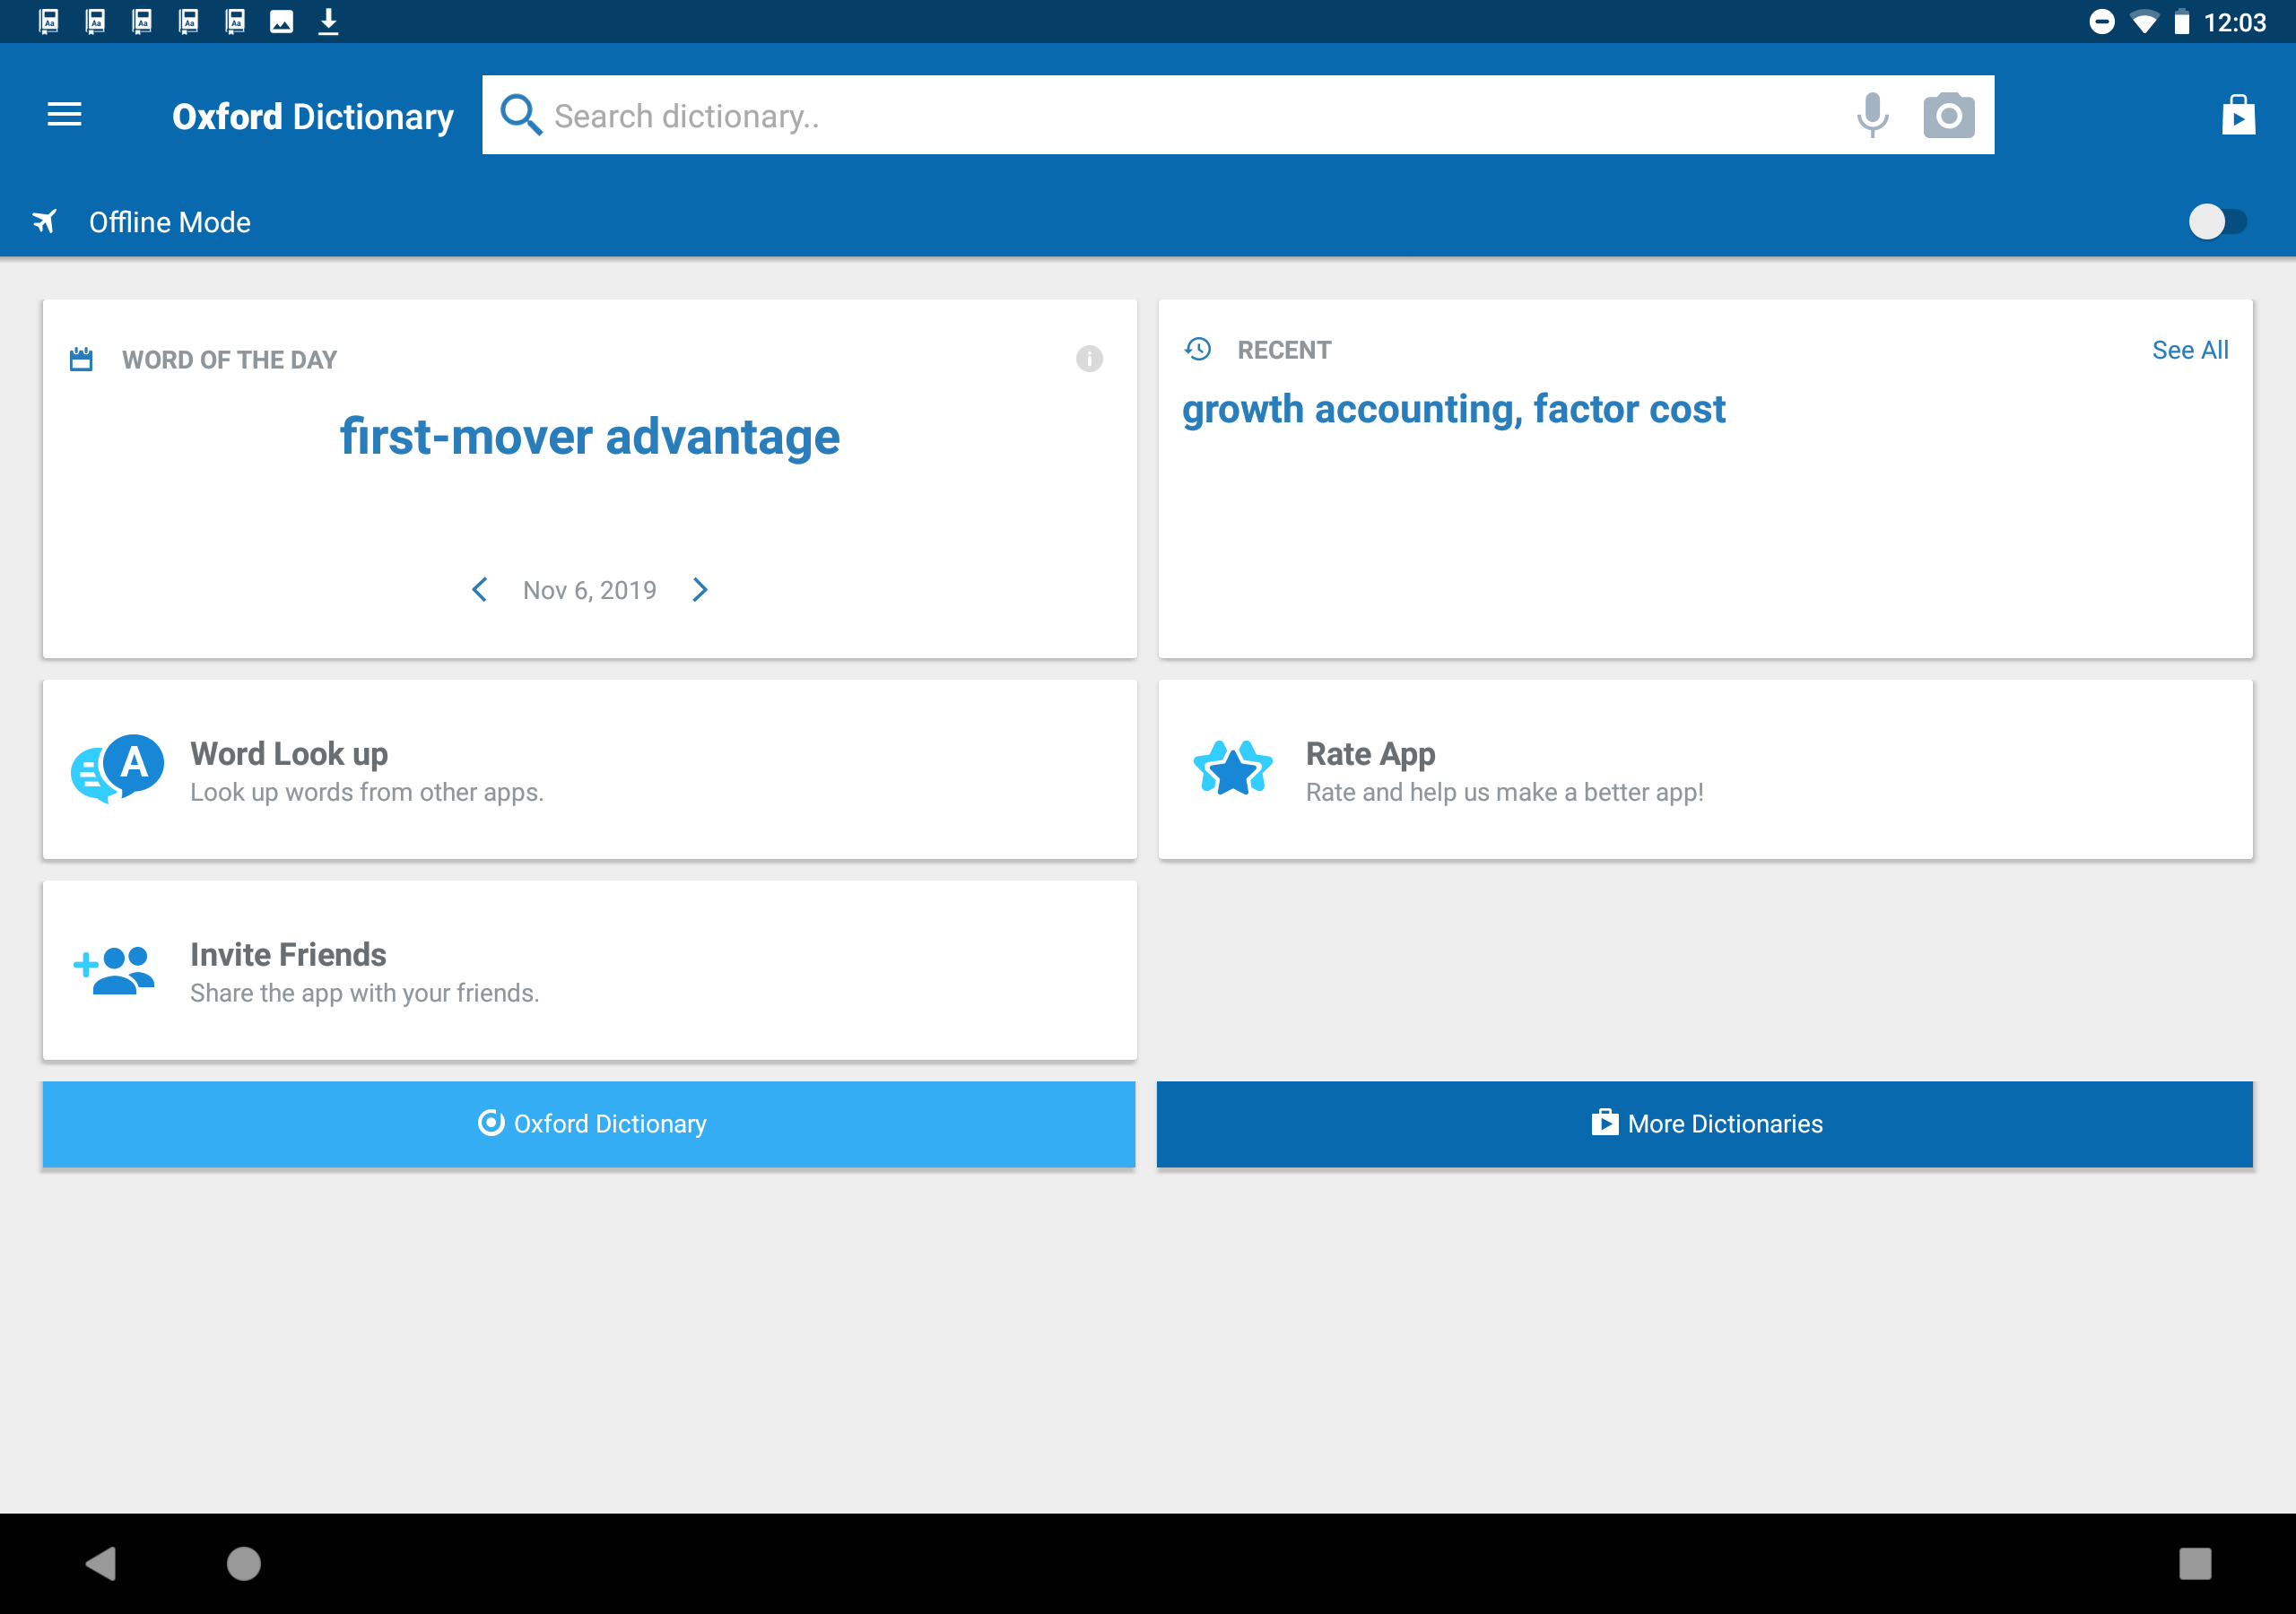
Task: Tap the image notification icon in status bar
Action: (x=282, y=21)
